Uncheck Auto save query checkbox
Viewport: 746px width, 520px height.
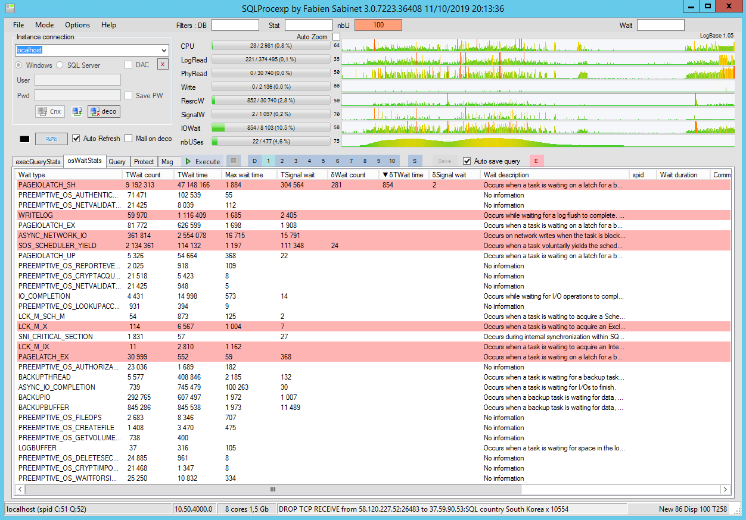pyautogui.click(x=467, y=161)
